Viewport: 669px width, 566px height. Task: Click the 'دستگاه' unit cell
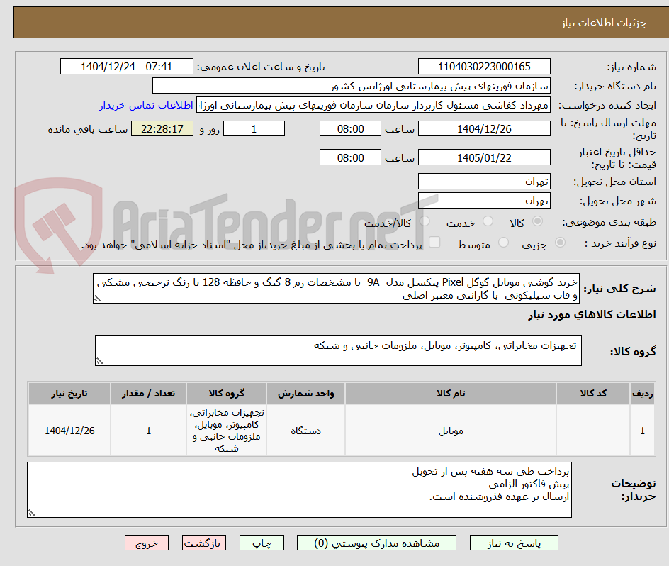pyautogui.click(x=306, y=431)
